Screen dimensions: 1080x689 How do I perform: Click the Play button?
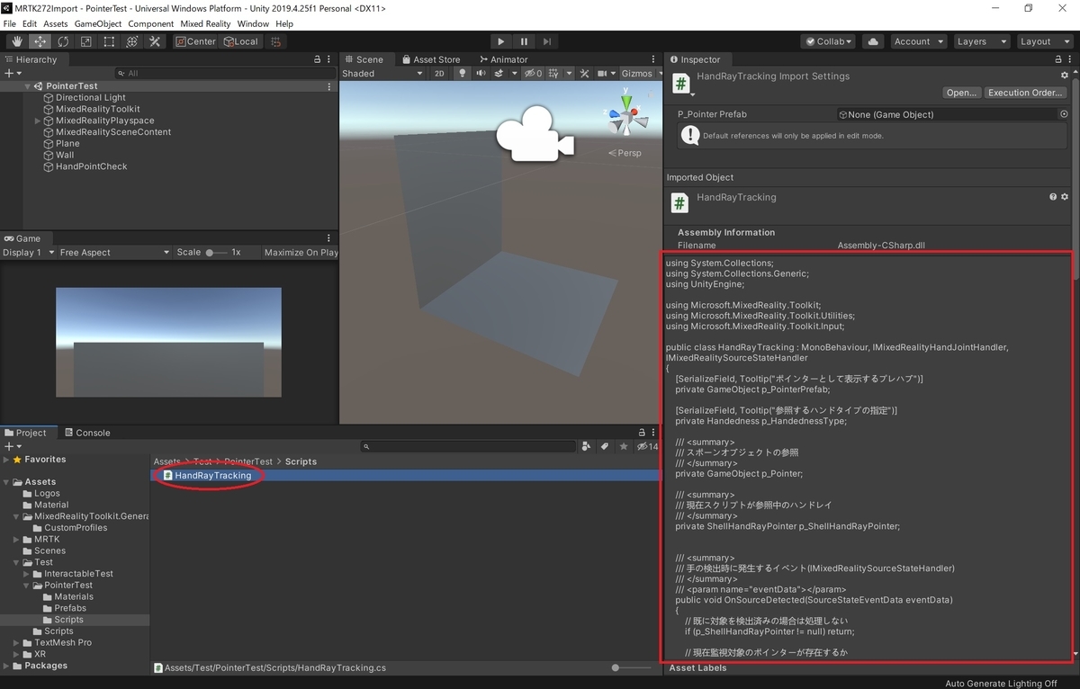(x=501, y=41)
